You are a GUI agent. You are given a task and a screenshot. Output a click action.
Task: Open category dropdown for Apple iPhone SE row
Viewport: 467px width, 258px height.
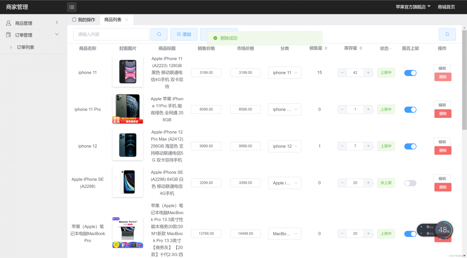(x=285, y=183)
